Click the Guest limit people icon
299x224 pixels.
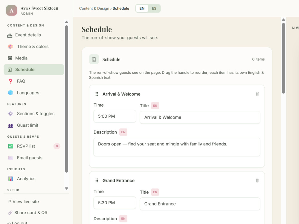pyautogui.click(x=10, y=125)
